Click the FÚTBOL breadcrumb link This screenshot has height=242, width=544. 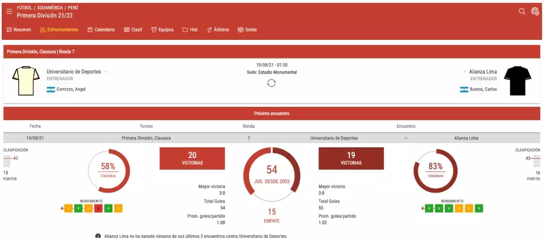coord(24,8)
